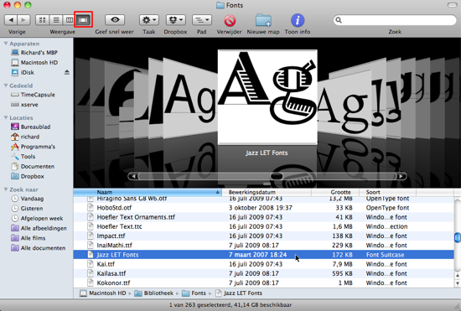Click Macintosh HD in the path bar
Image resolution: width=461 pixels, height=311 pixels.
(x=103, y=293)
